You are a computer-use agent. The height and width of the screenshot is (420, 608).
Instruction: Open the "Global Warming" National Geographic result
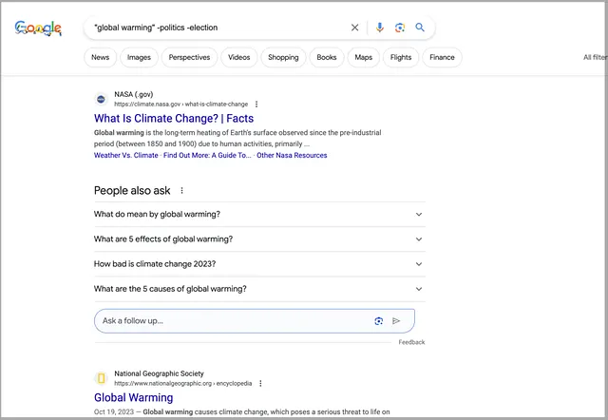(133, 397)
